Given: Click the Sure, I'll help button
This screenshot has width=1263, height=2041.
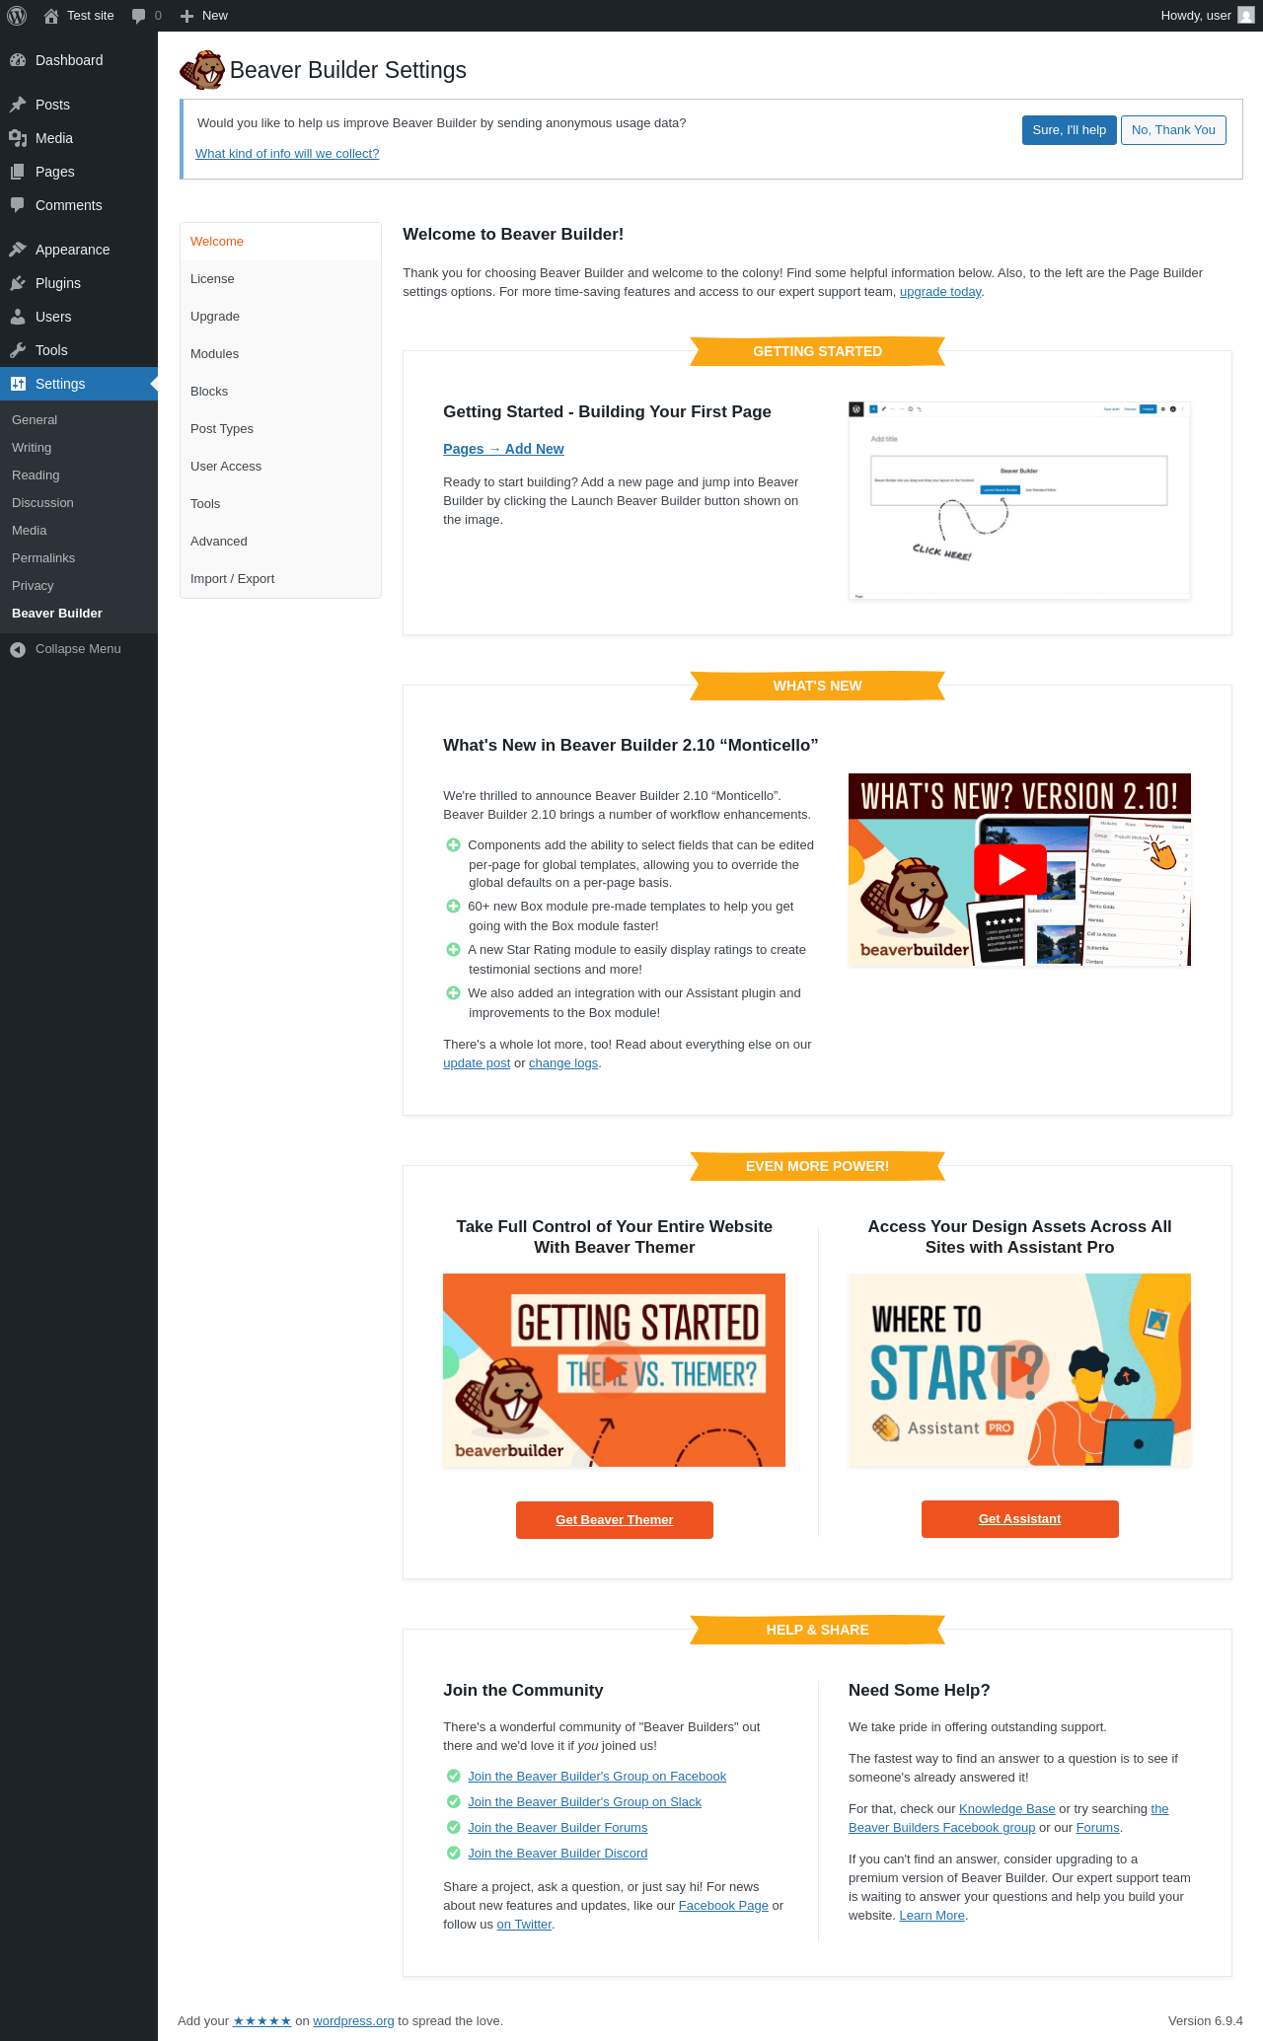Looking at the screenshot, I should (1069, 130).
